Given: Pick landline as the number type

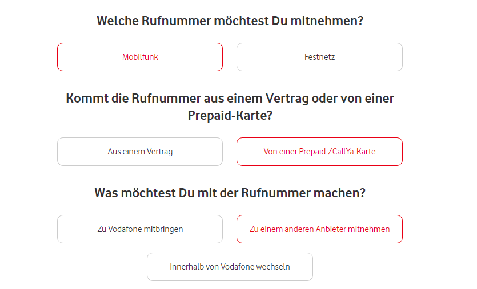Looking at the screenshot, I should coord(319,57).
